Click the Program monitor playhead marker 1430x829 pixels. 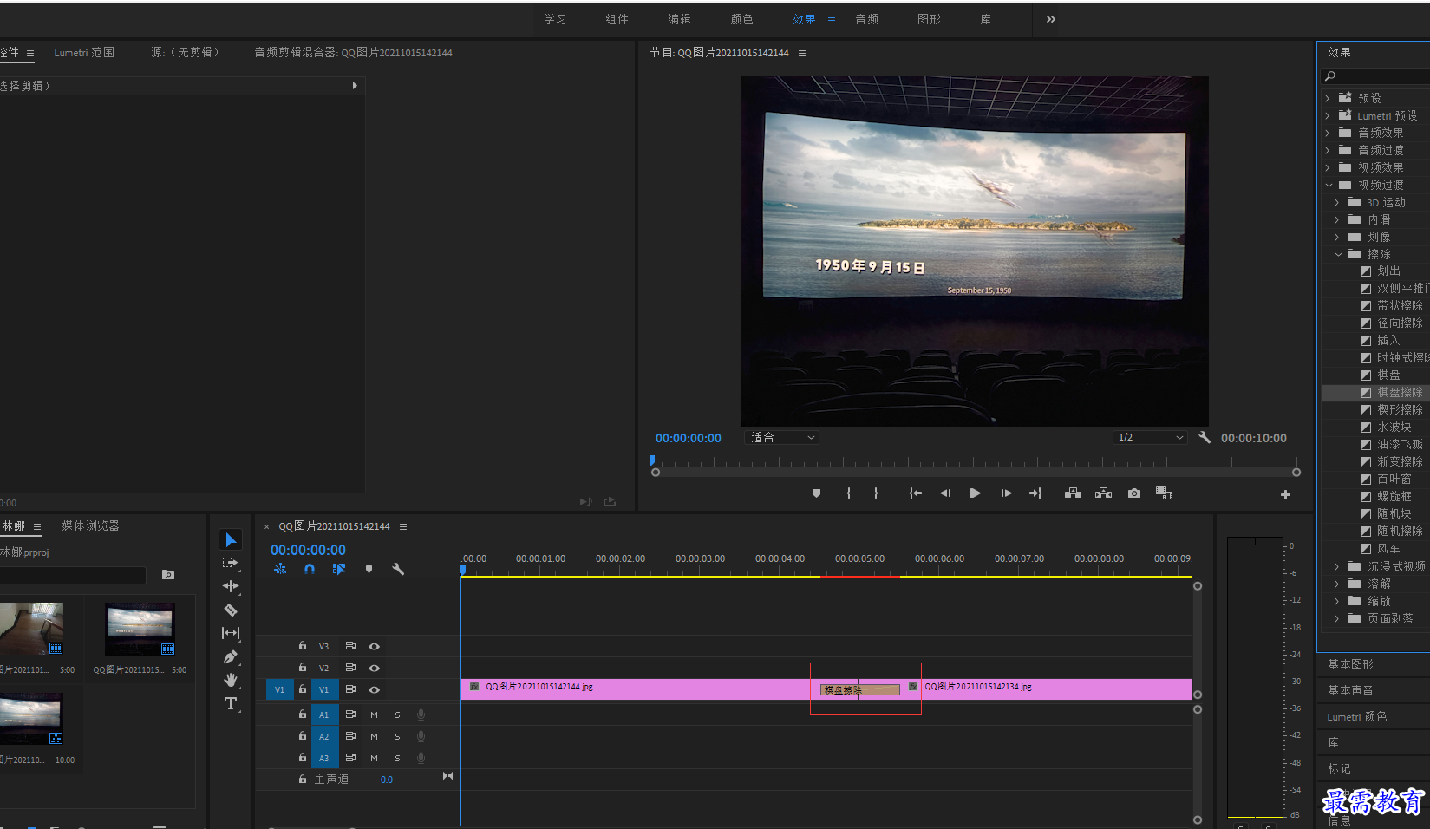pyautogui.click(x=652, y=460)
